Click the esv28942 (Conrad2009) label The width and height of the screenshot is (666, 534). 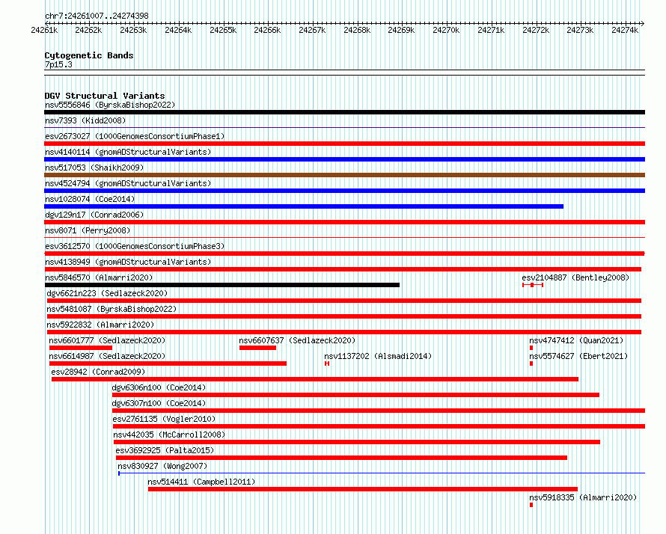tap(98, 372)
